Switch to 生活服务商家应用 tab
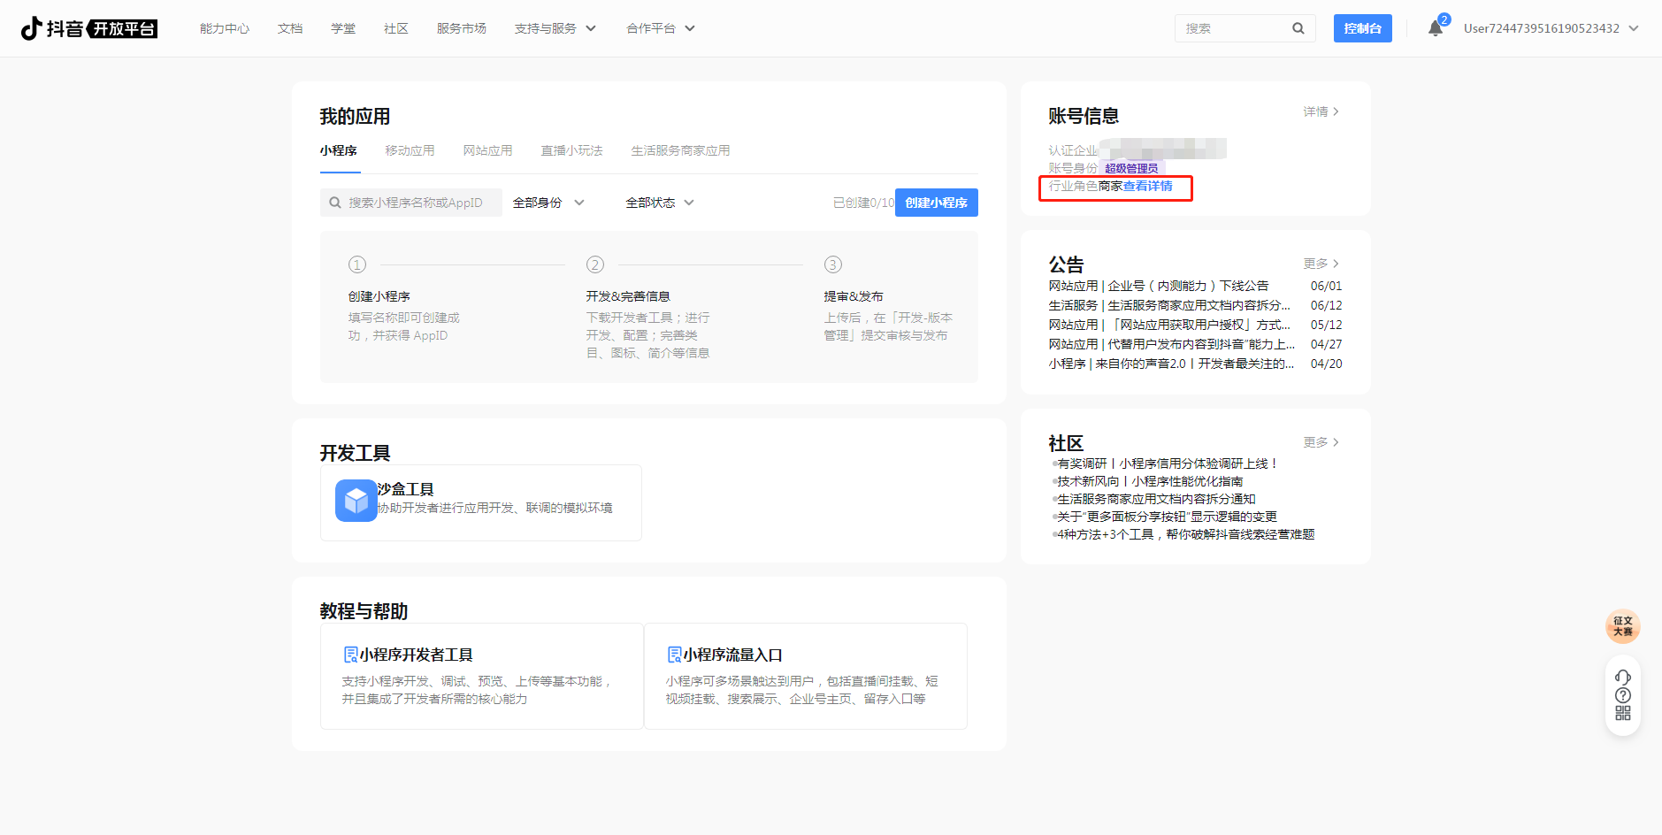This screenshot has height=835, width=1662. pyautogui.click(x=680, y=150)
